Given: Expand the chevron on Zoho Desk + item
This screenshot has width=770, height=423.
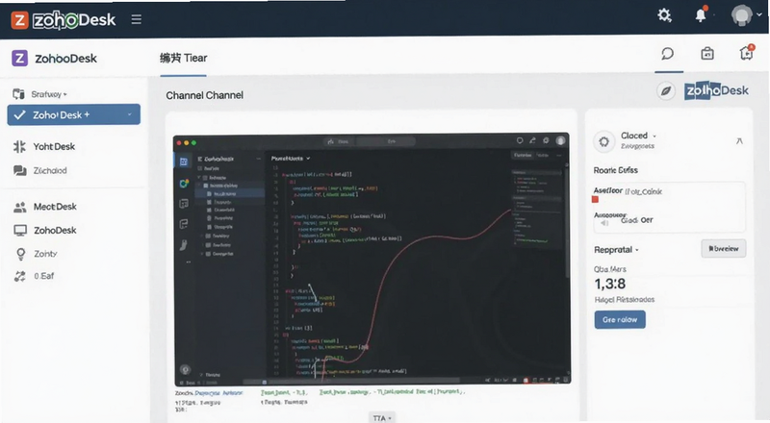Looking at the screenshot, I should coord(130,114).
